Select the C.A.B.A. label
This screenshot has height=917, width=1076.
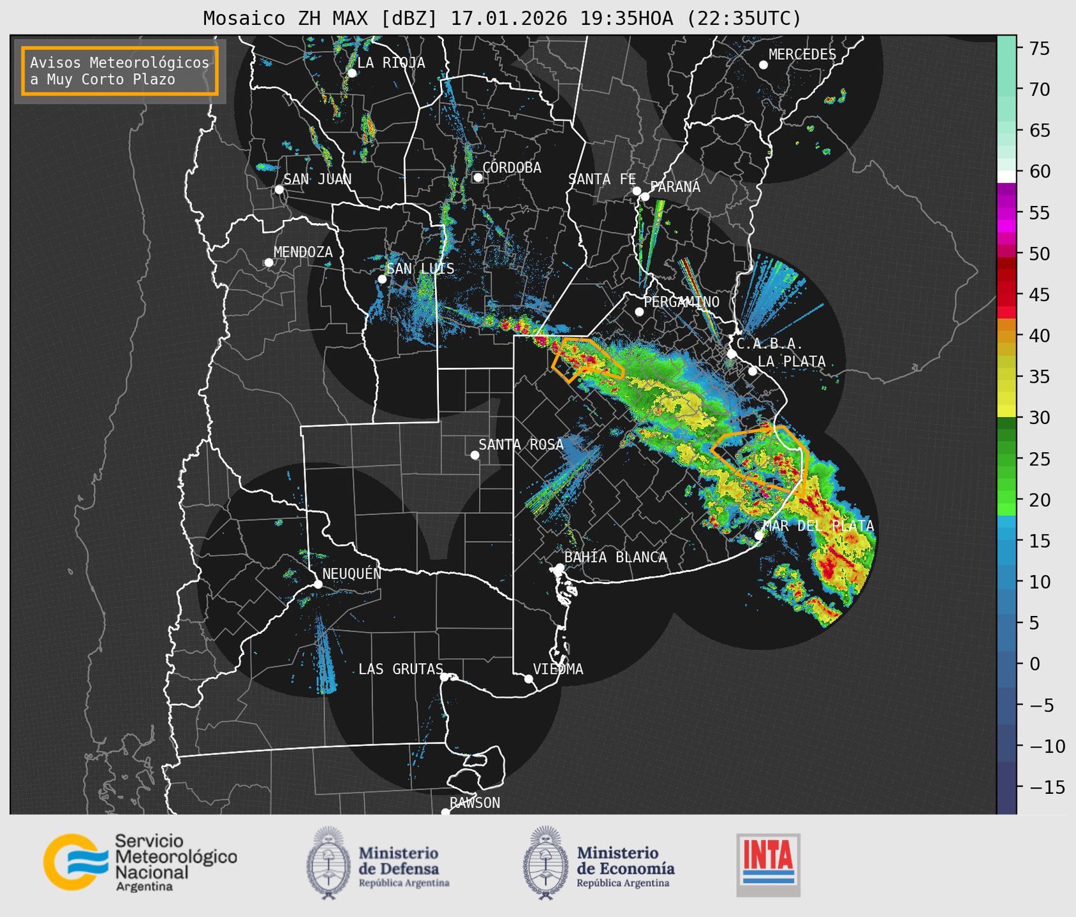[770, 344]
